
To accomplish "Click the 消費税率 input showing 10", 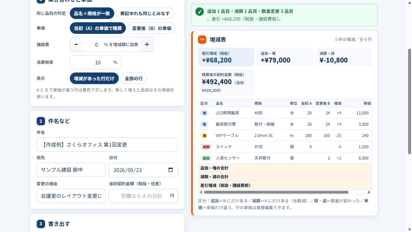I will tap(95, 62).
